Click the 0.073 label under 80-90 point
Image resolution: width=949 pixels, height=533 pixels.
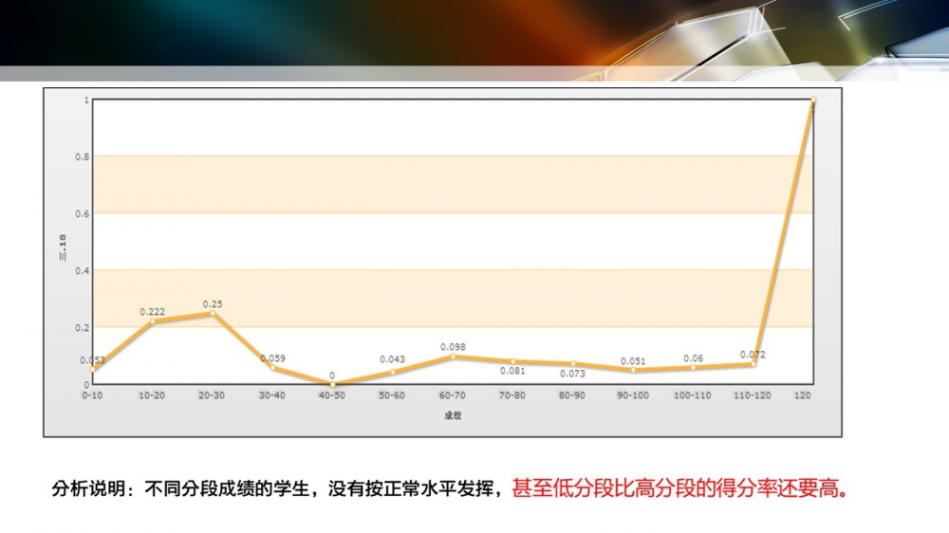coord(572,374)
